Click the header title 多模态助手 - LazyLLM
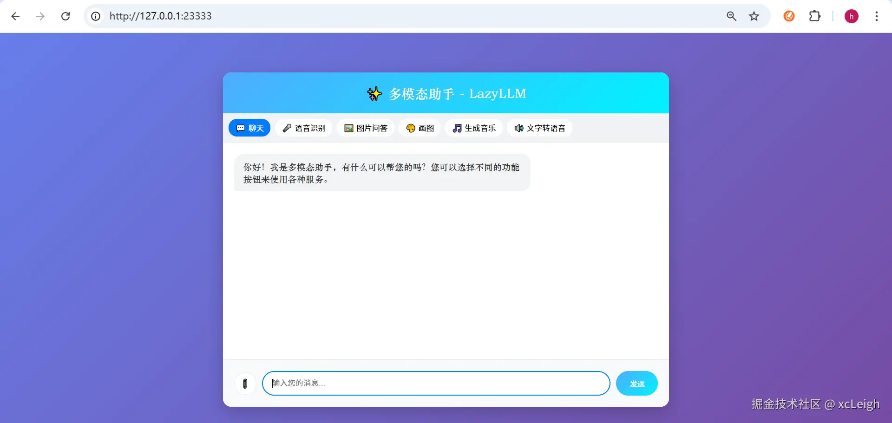 point(457,94)
